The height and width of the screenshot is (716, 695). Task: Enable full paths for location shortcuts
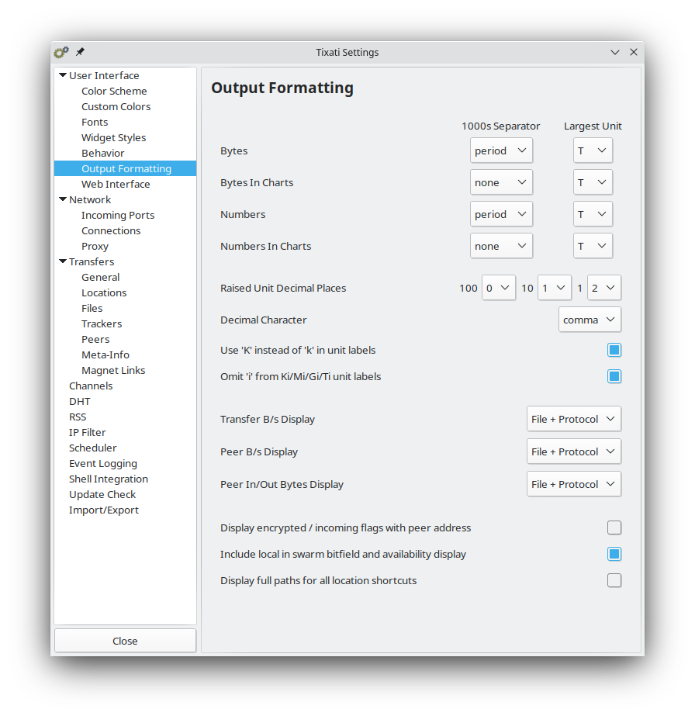tap(614, 580)
